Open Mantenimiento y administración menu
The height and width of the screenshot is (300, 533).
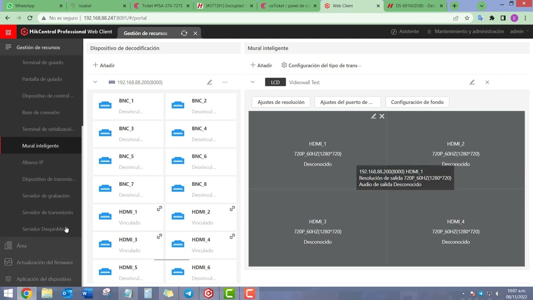pyautogui.click(x=465, y=32)
